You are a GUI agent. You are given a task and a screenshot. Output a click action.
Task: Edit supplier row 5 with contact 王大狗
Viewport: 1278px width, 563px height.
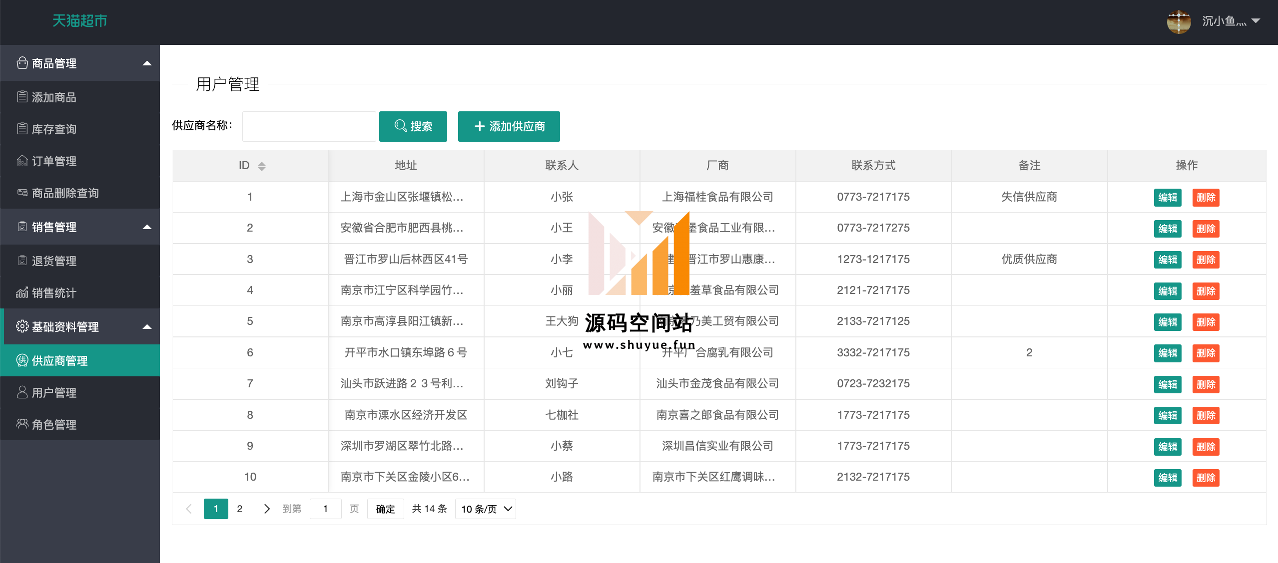(1168, 322)
